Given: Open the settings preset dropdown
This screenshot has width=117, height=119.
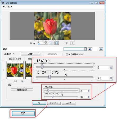Looking at the screenshot, I should point(75,49).
